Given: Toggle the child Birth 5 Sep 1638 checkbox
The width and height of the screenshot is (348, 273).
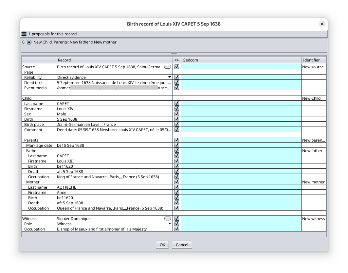Looking at the screenshot, I should 177,119.
